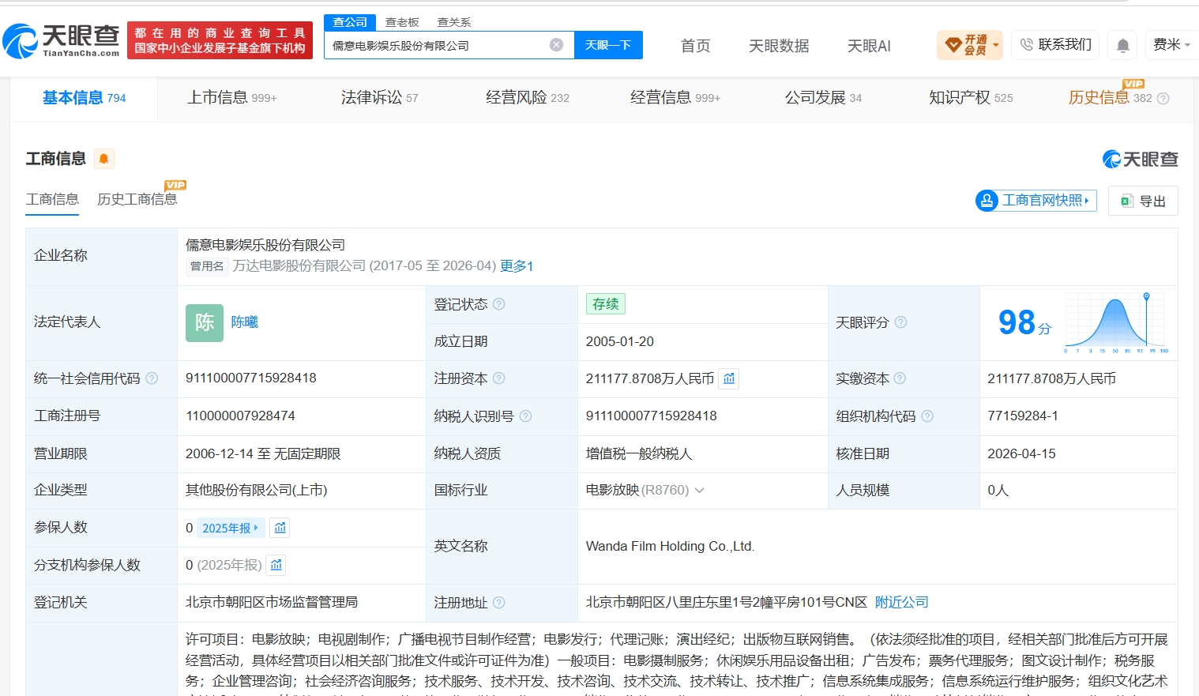The height and width of the screenshot is (696, 1199).
Task: Open 经营信息 tab
Action: click(x=675, y=98)
